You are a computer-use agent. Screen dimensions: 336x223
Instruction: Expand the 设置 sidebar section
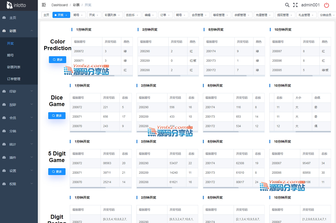(32, 171)
